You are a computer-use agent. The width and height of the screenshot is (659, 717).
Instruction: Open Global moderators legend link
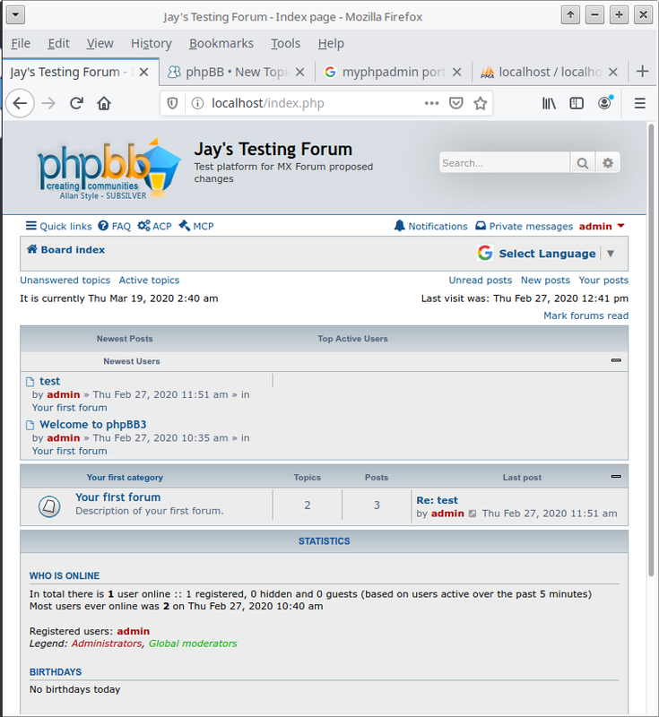(x=193, y=644)
